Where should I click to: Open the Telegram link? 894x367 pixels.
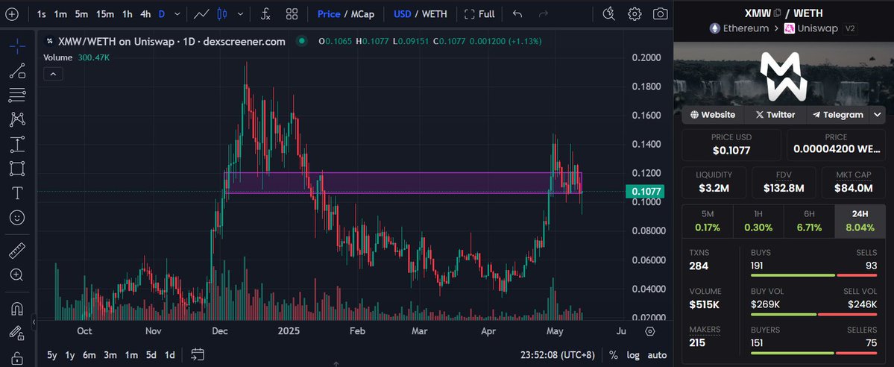838,115
